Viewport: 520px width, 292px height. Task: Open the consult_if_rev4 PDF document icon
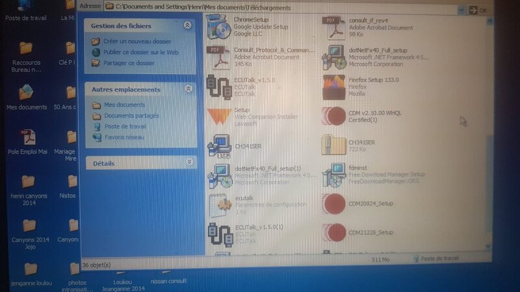334,27
